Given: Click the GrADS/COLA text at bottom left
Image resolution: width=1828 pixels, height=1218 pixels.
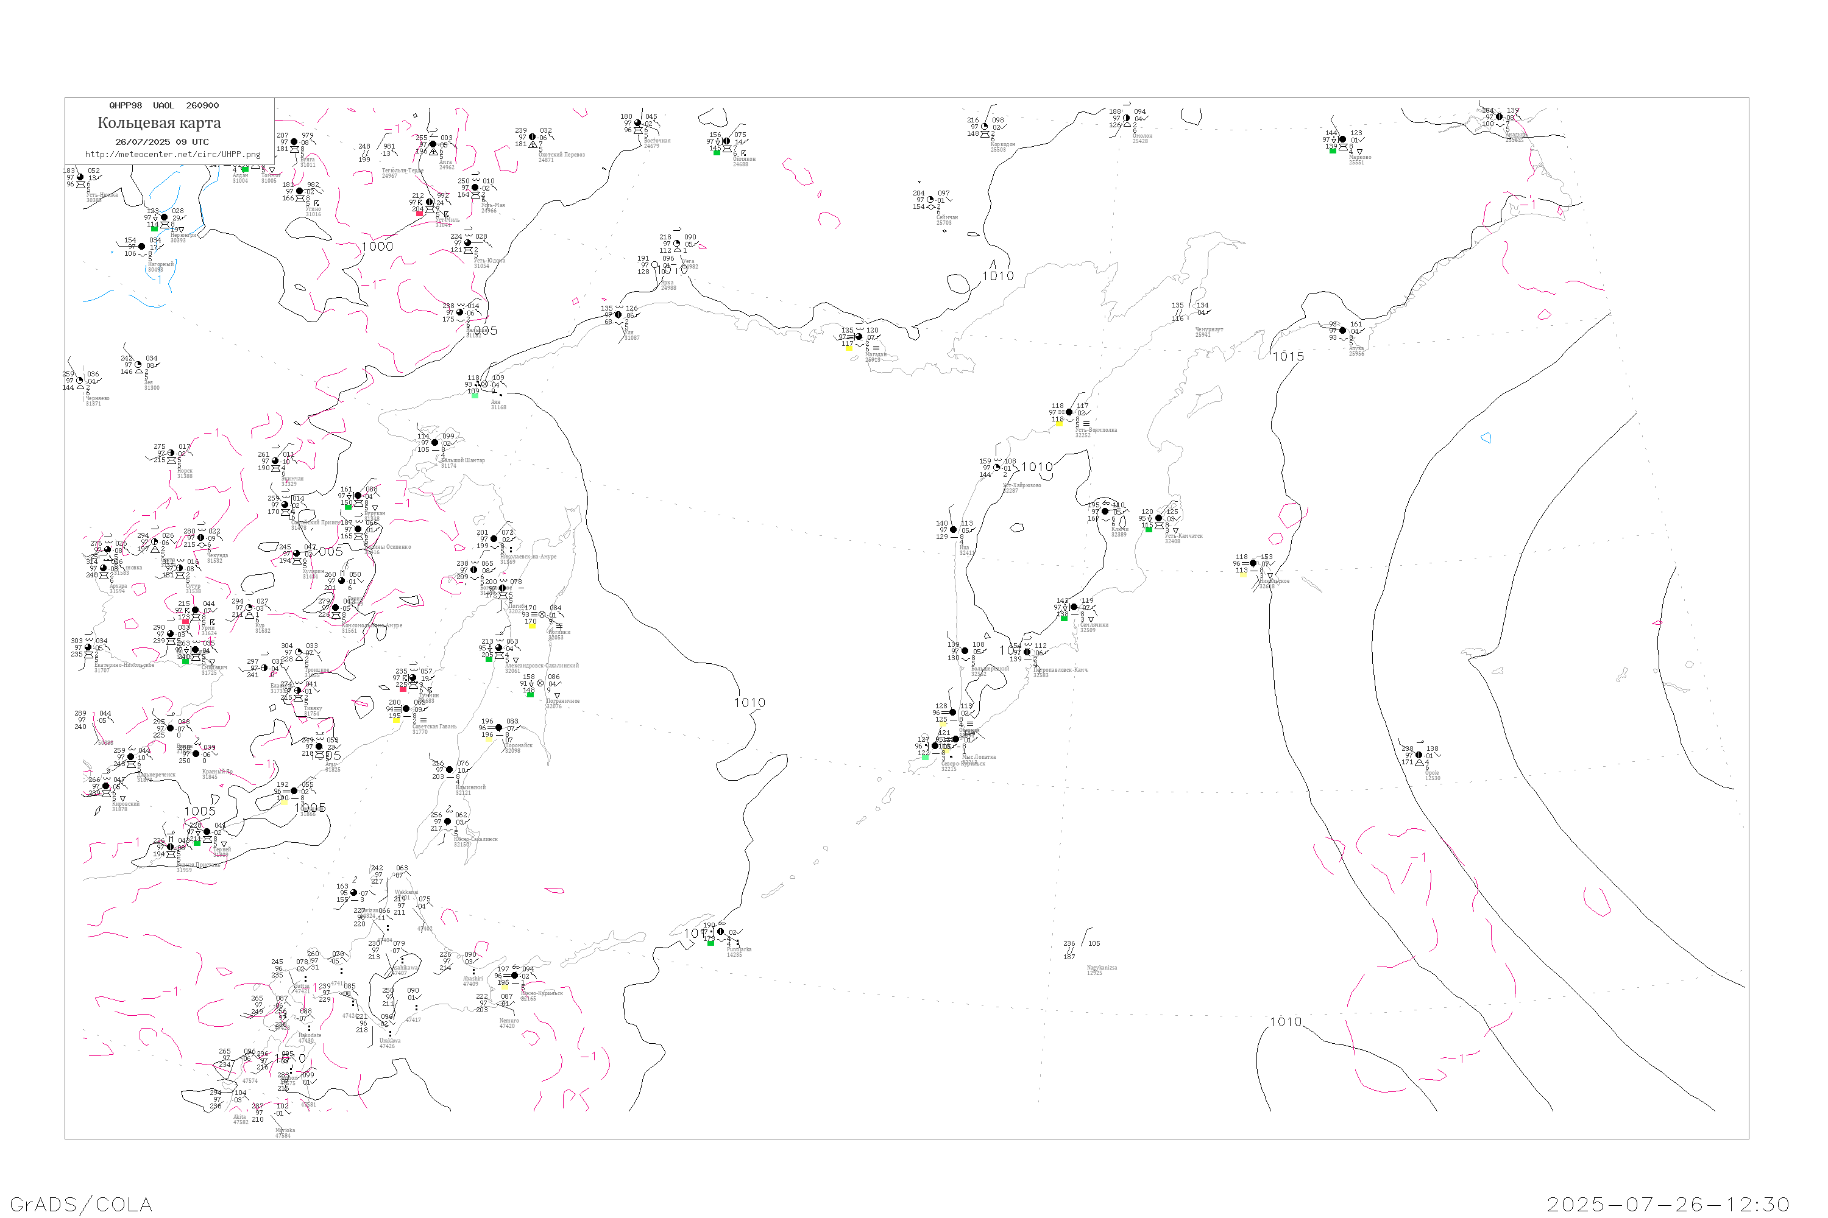Looking at the screenshot, I should click(81, 1205).
